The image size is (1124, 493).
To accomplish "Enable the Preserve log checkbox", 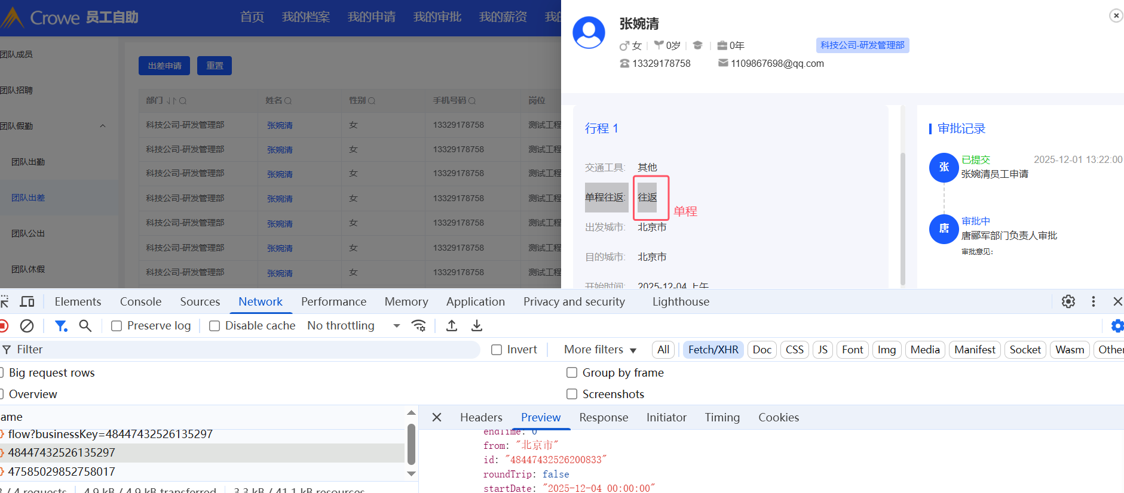I will pyautogui.click(x=117, y=326).
